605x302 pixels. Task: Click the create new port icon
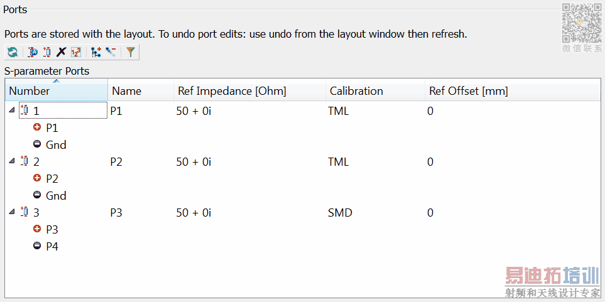46,53
